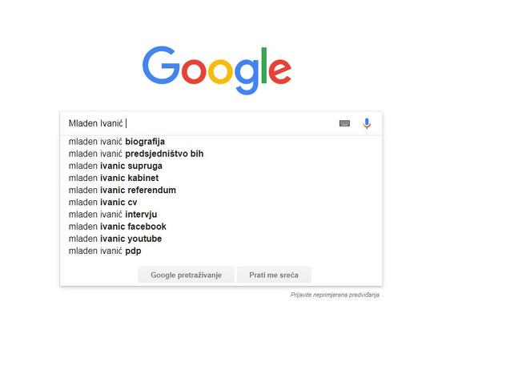Click the red letter e in the logo
Screen dimensions: 506x378
279,71
